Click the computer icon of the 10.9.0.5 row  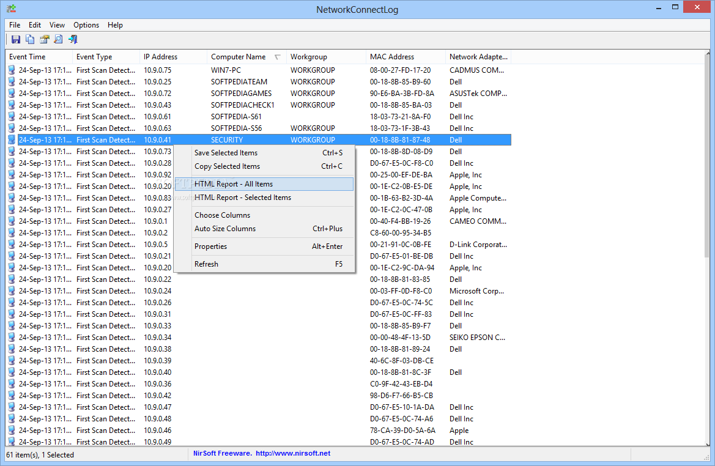coord(12,245)
